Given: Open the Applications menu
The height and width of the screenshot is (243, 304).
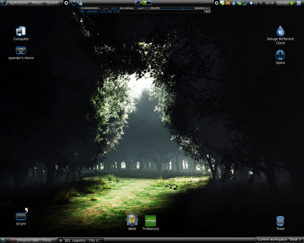Looking at the screenshot, I should coord(18,3).
